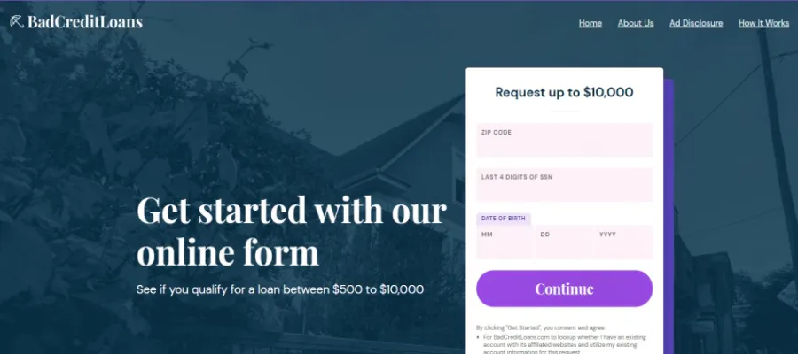Click the "Request up to $10,000" heading

[x=564, y=92]
